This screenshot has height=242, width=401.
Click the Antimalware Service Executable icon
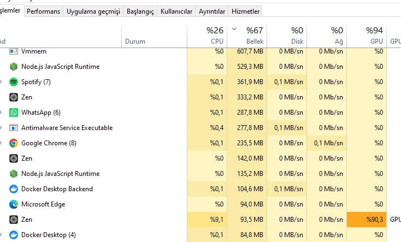[14, 128]
